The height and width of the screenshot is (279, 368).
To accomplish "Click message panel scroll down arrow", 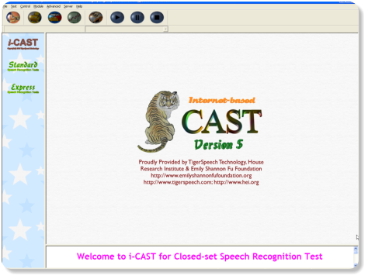I will point(356,265).
